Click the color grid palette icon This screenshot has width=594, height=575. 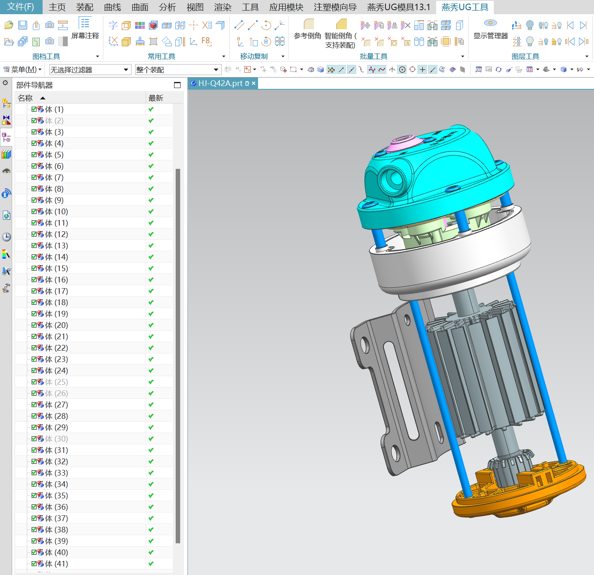coord(140,25)
